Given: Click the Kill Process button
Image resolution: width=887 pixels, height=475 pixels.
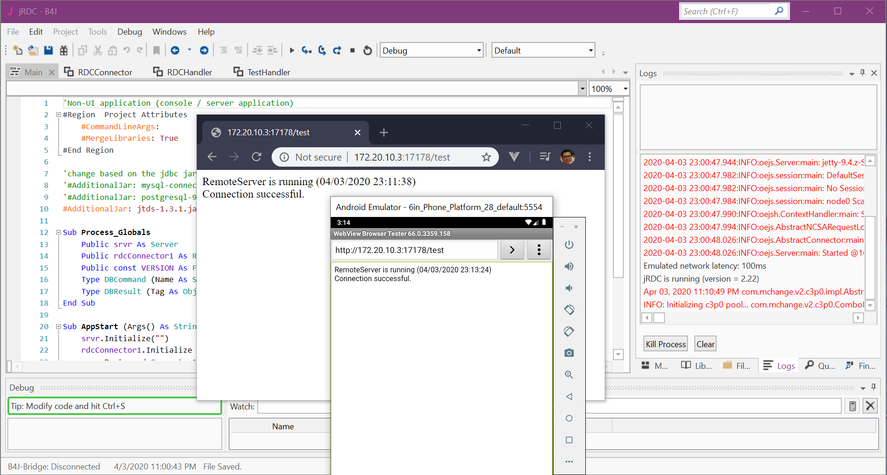Looking at the screenshot, I should pos(666,344).
